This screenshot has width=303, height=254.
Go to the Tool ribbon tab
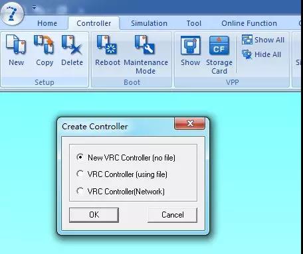[x=194, y=23]
